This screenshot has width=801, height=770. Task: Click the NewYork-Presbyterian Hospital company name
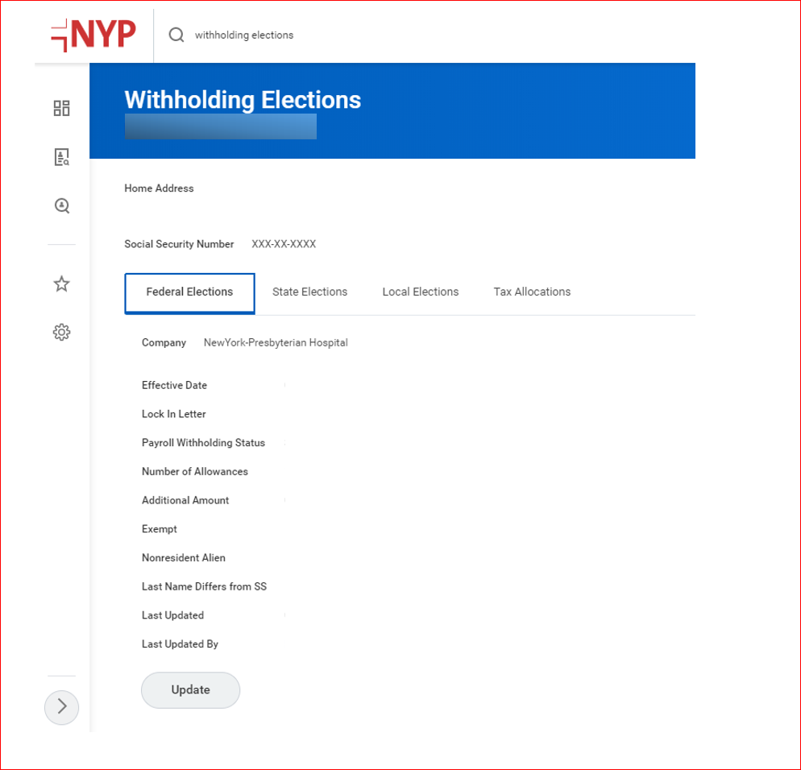(x=276, y=343)
